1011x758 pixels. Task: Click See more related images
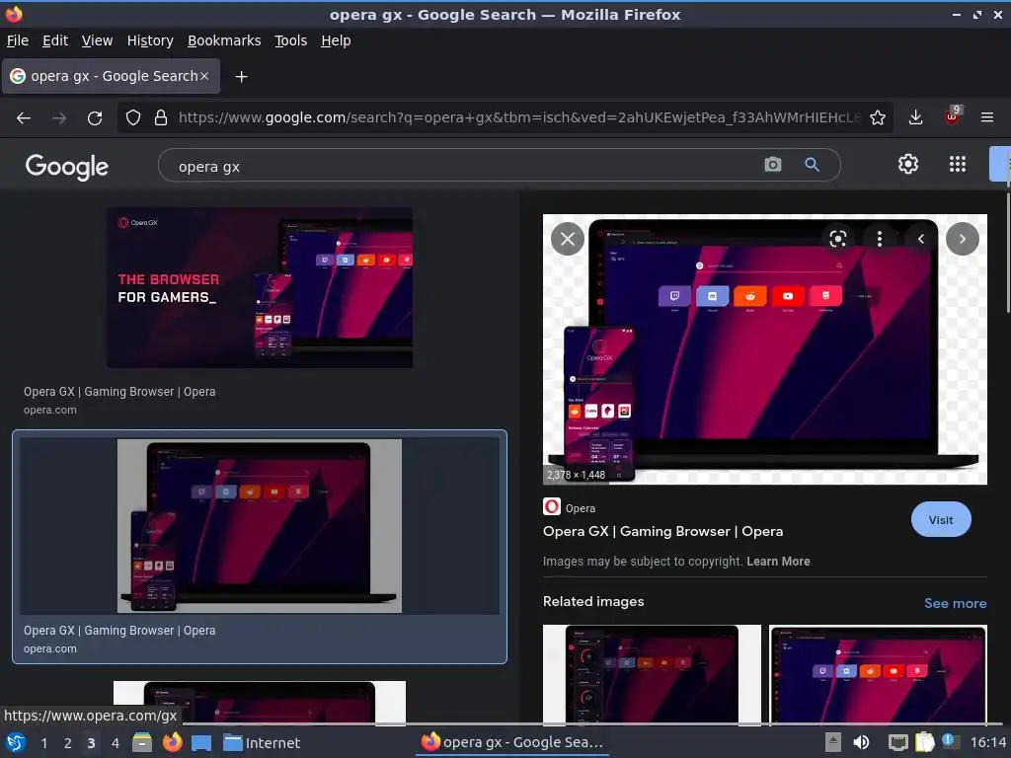[x=955, y=603]
